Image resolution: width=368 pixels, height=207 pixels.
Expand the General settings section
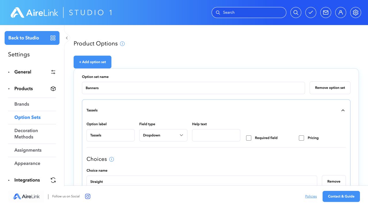[x=9, y=72]
